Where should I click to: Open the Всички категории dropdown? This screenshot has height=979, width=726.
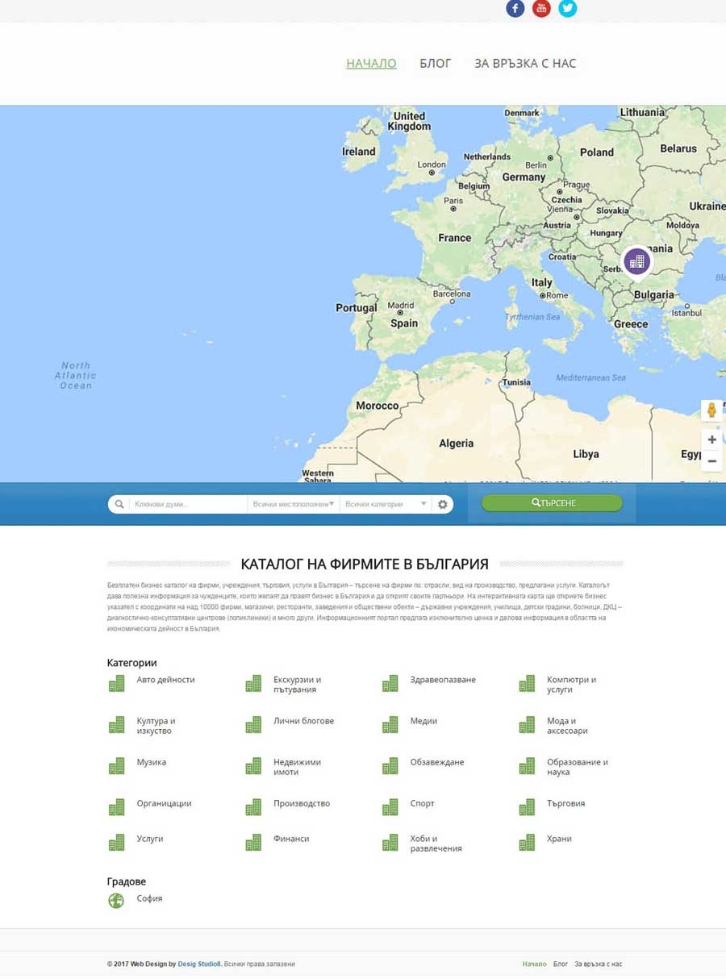coord(386,504)
